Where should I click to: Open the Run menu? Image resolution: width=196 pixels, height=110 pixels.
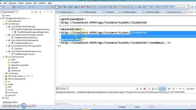[35, 3]
